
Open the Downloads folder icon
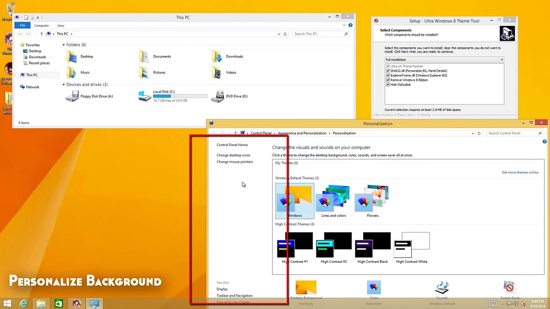(x=217, y=56)
